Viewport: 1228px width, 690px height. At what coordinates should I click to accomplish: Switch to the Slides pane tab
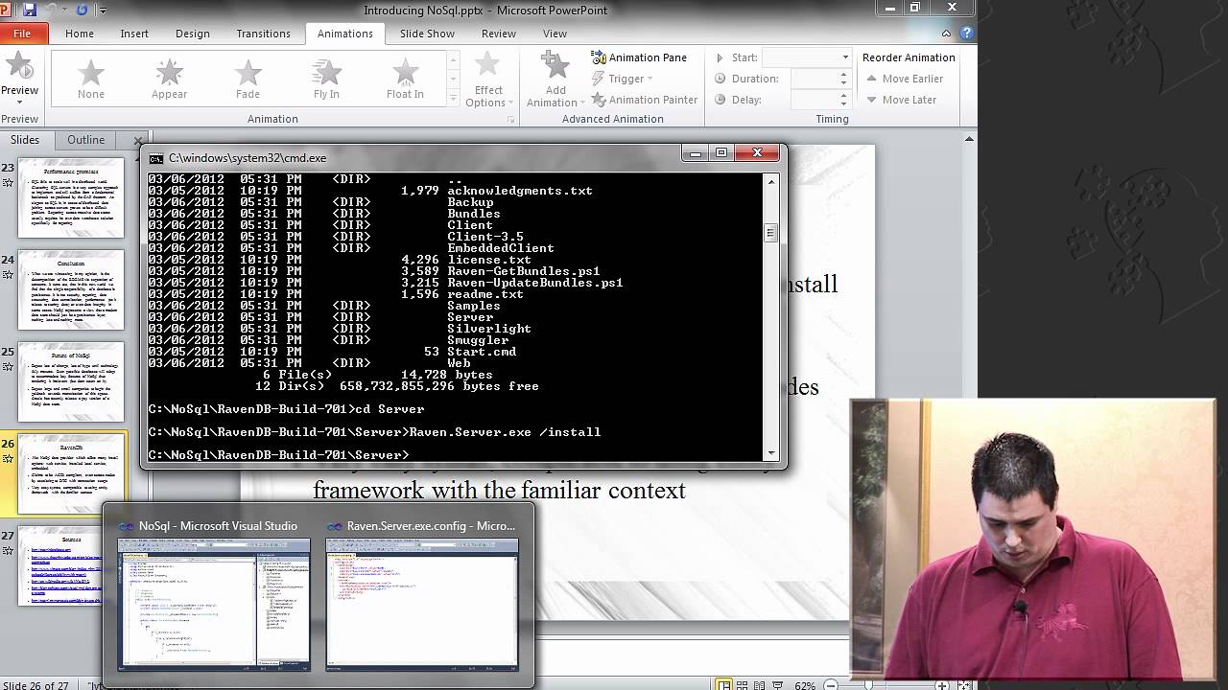point(25,140)
